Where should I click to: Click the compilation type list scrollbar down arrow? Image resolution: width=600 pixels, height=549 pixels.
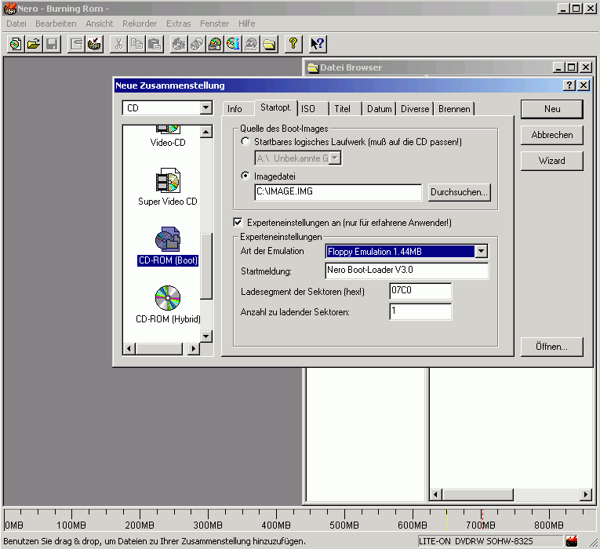click(206, 336)
